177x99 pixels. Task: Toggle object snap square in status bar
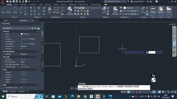154,92
